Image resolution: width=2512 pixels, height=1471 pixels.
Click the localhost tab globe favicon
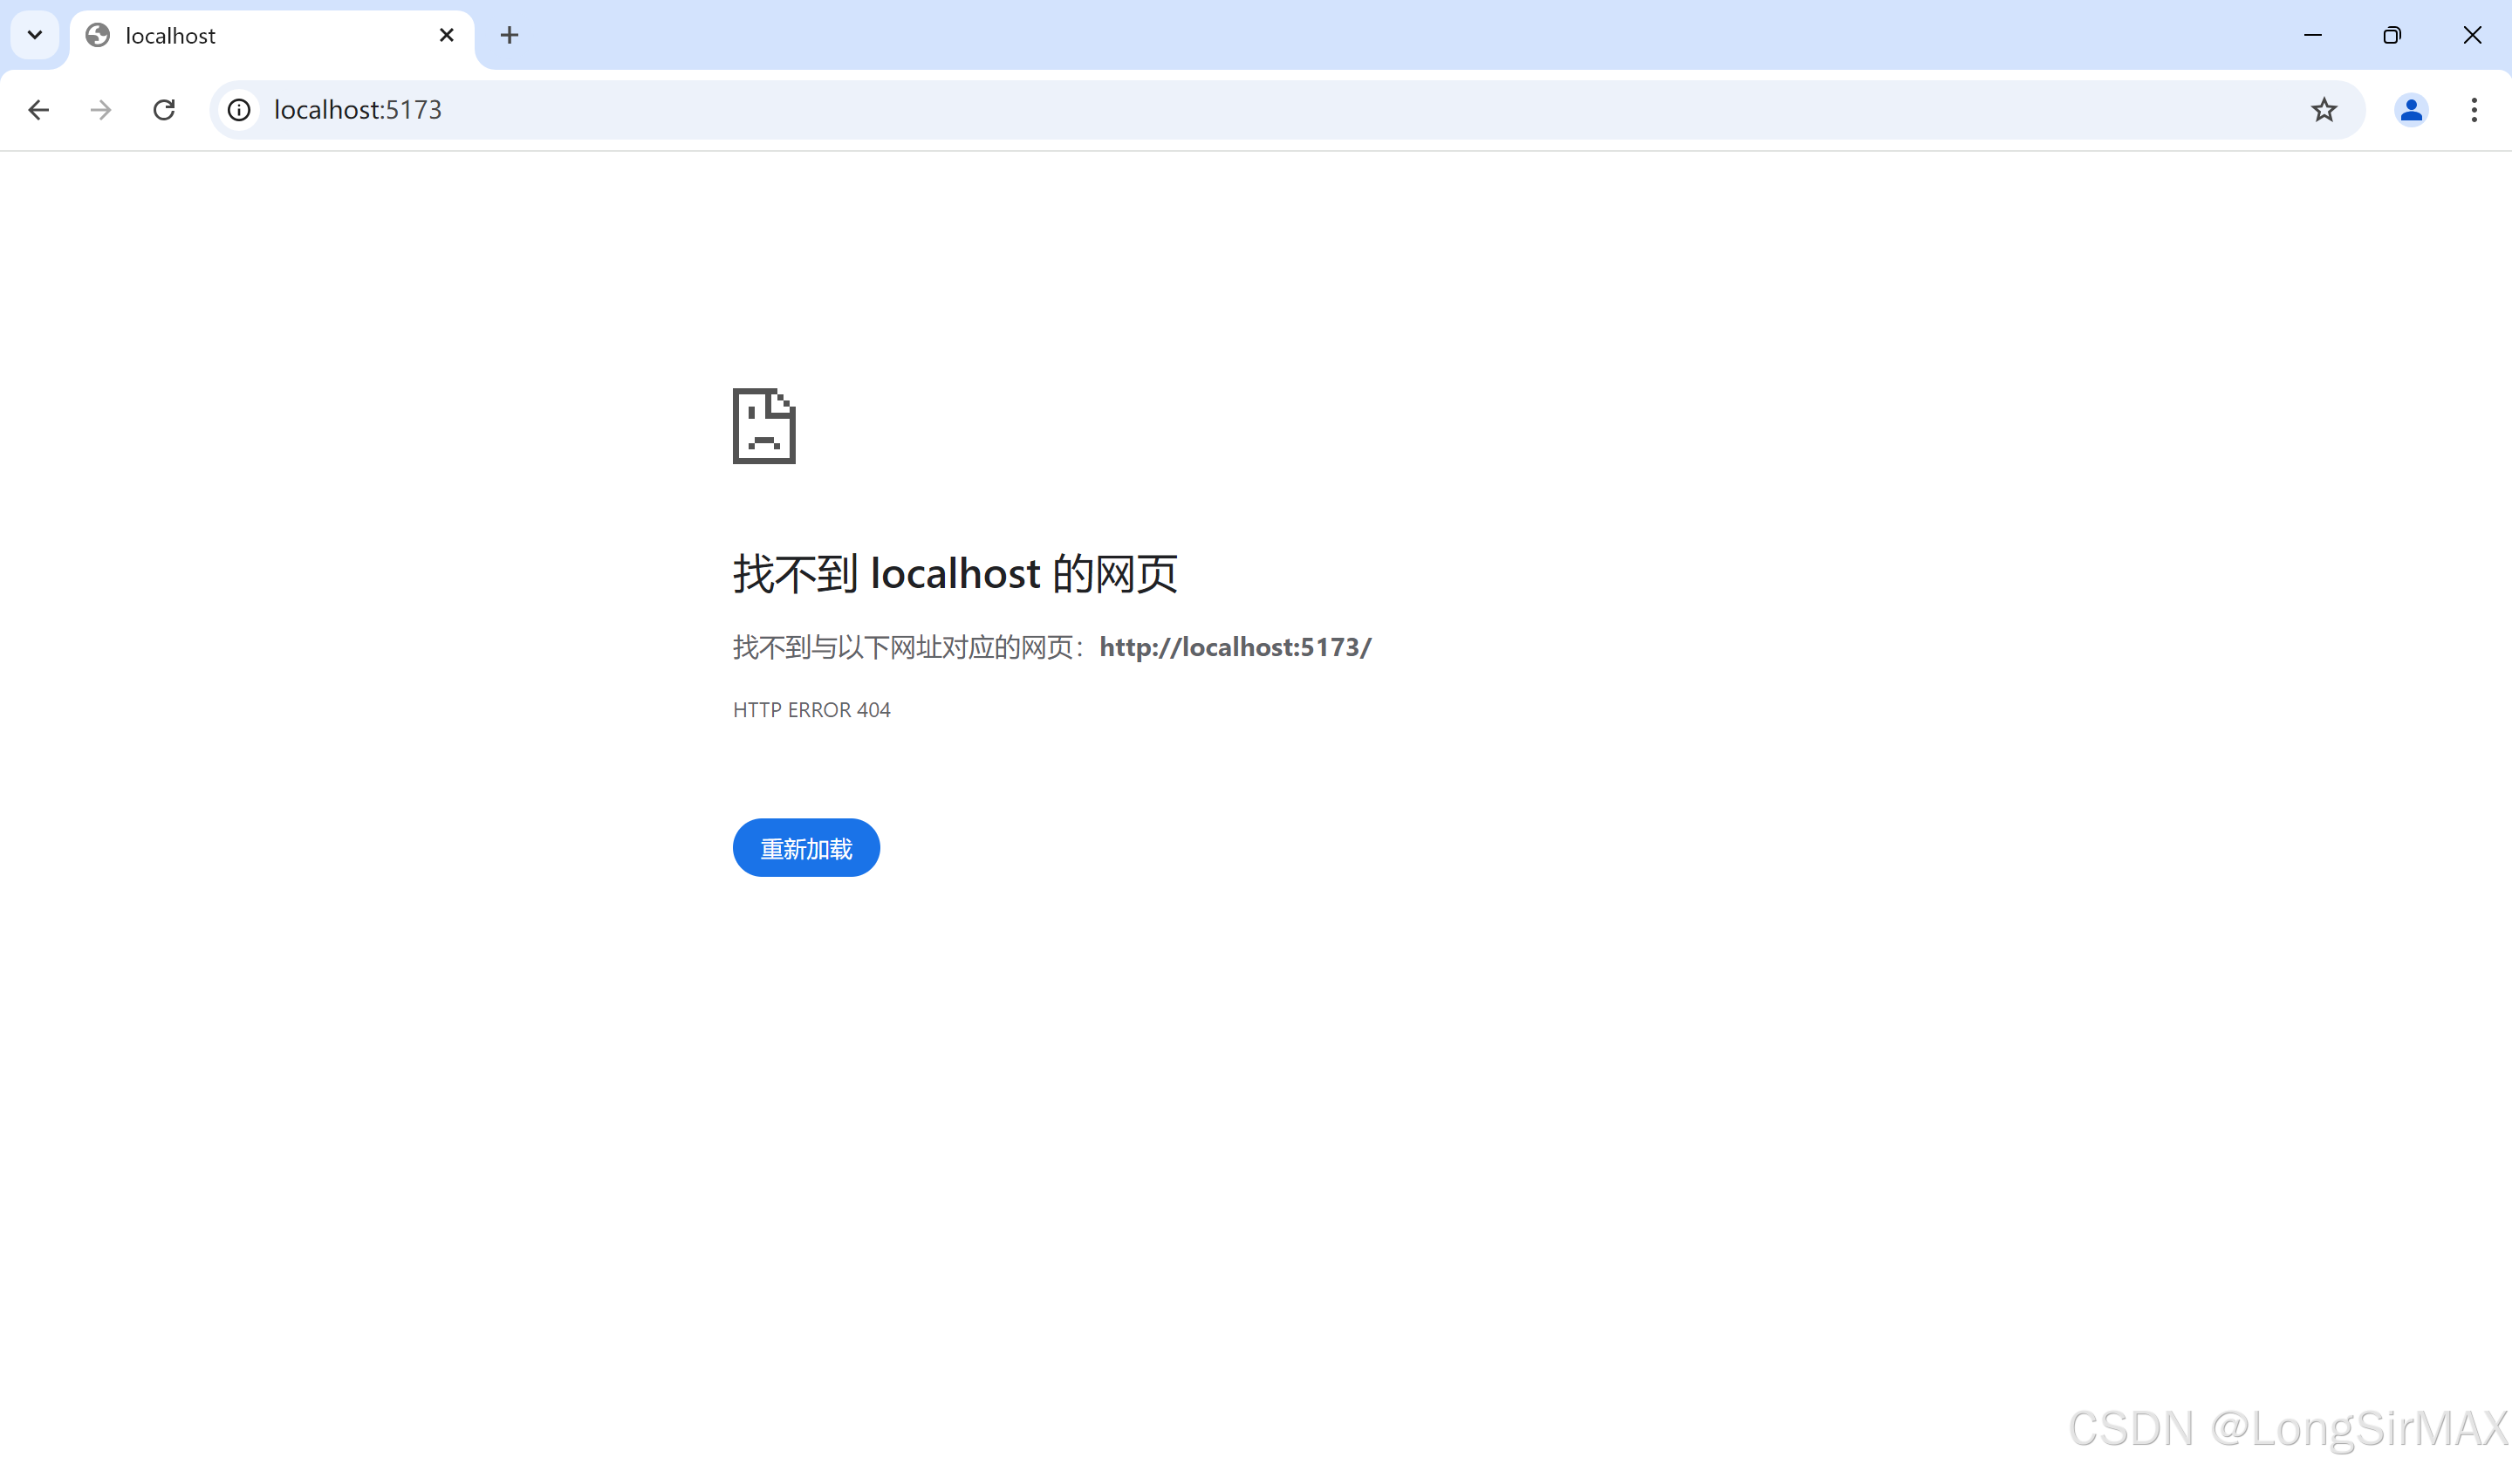[98, 36]
